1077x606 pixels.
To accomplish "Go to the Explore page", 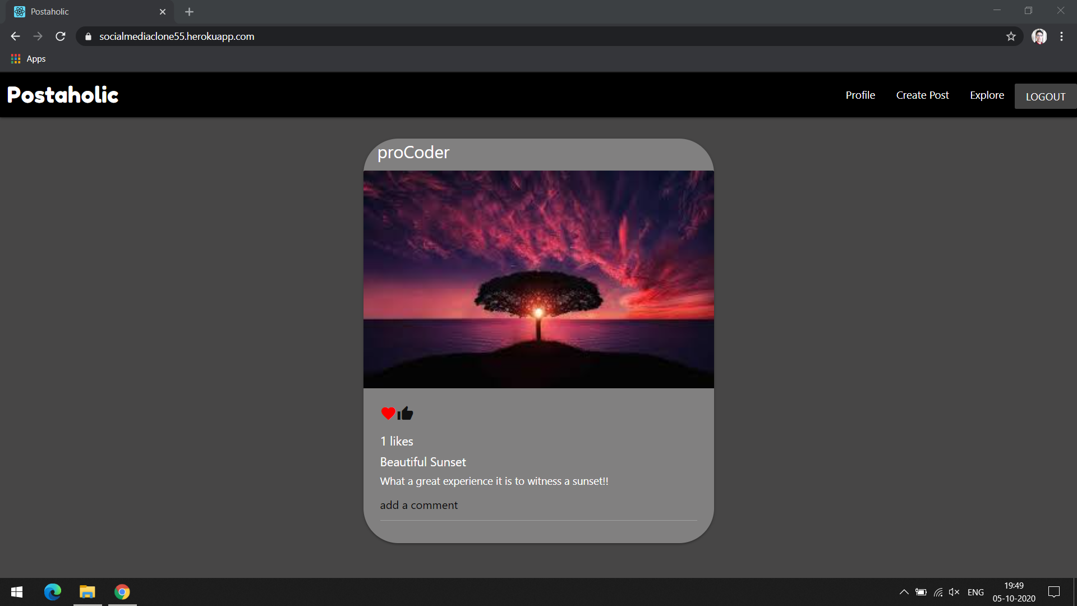I will 987,95.
